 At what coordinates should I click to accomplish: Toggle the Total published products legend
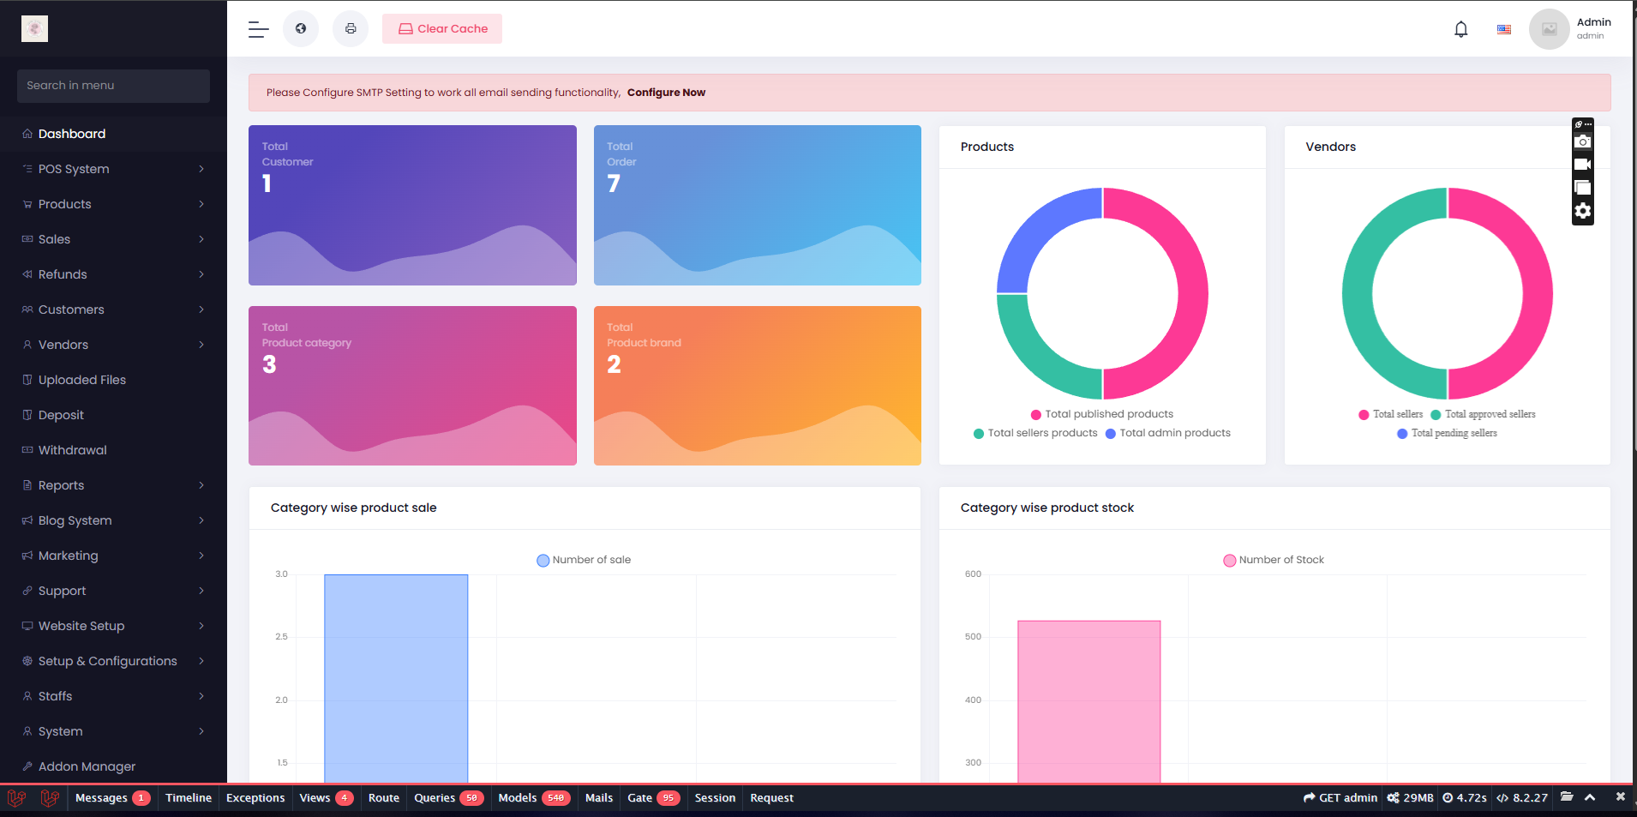pyautogui.click(x=1102, y=414)
